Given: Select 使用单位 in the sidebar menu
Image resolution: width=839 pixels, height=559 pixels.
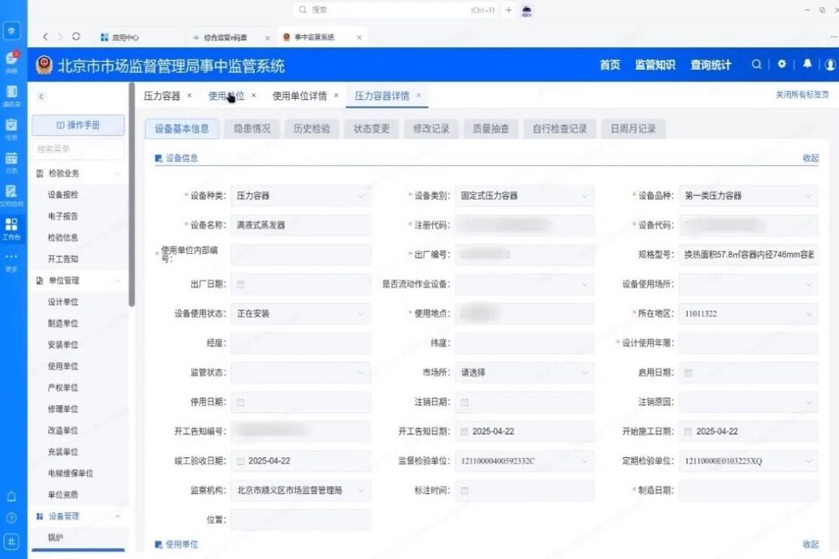Looking at the screenshot, I should click(63, 366).
